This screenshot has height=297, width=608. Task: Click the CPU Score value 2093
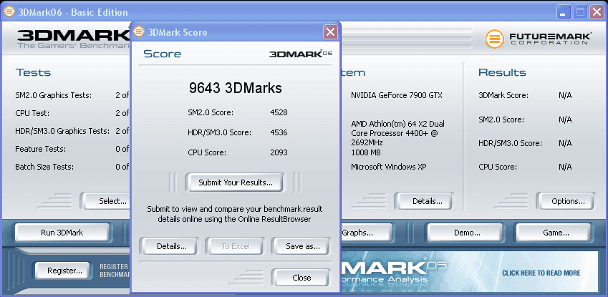tap(279, 152)
